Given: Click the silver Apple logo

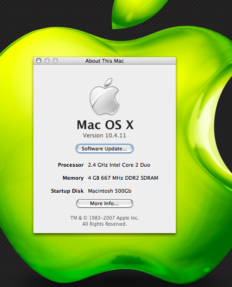Looking at the screenshot, I should (104, 97).
